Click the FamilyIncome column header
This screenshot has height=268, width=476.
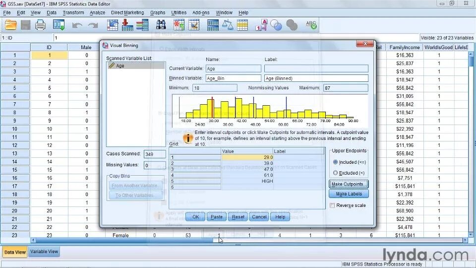pyautogui.click(x=405, y=47)
